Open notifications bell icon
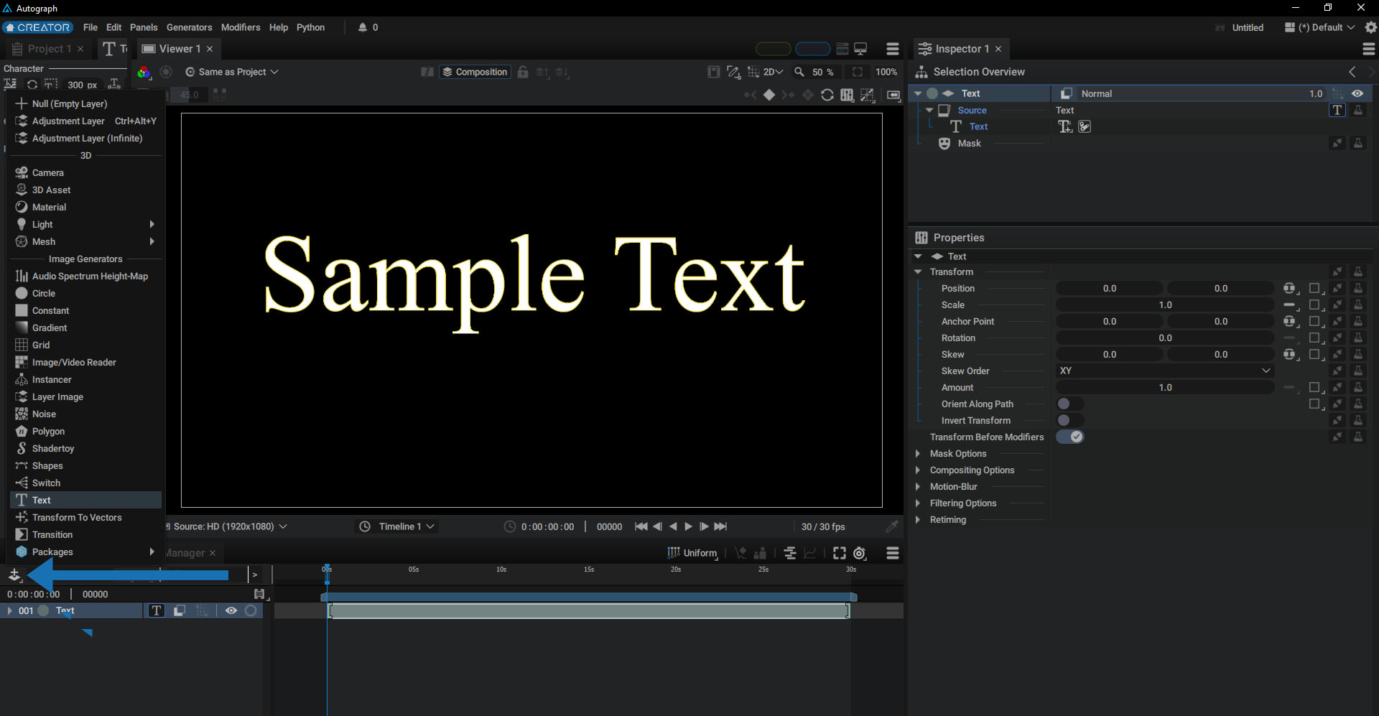The image size is (1379, 716). [363, 27]
